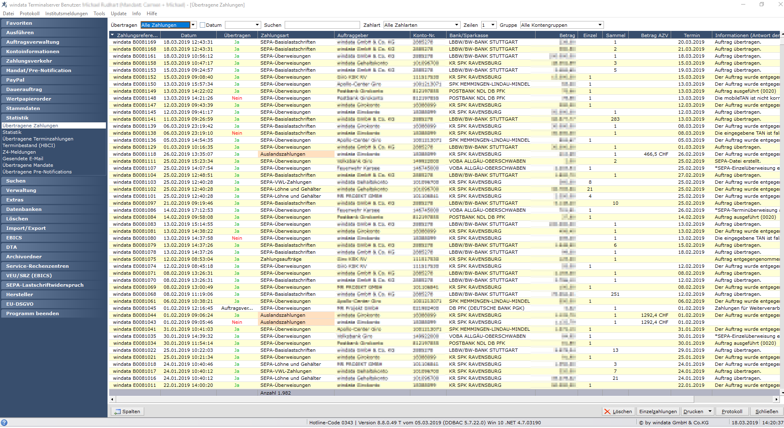Click the sort arrow in Zahlungsreferenz header
784x428 pixels.
[x=112, y=35]
